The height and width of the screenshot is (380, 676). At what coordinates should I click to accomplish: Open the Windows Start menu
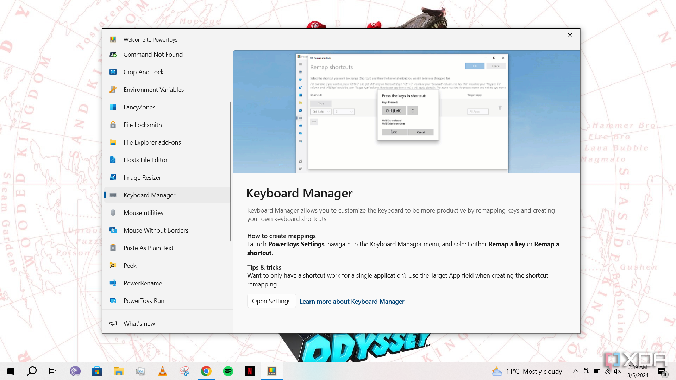(x=10, y=371)
